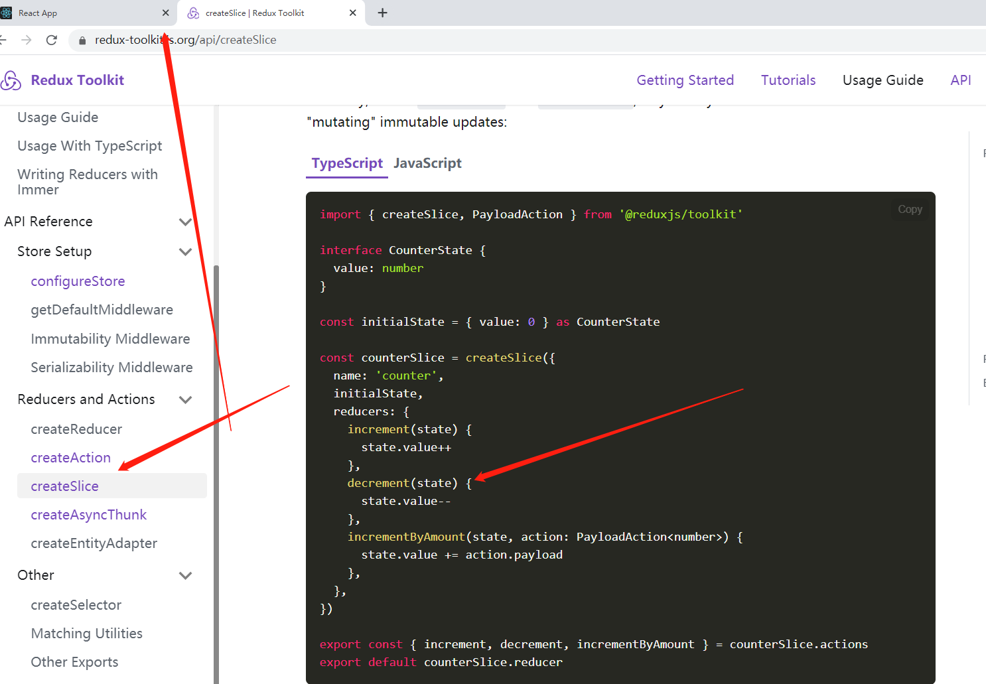This screenshot has width=986, height=684.
Task: Open the API nav link
Action: pyautogui.click(x=961, y=80)
